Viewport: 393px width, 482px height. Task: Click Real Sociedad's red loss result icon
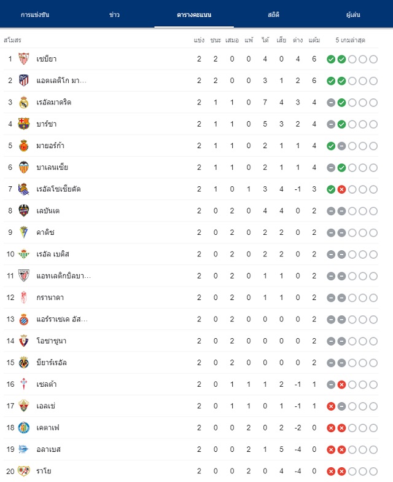[341, 189]
